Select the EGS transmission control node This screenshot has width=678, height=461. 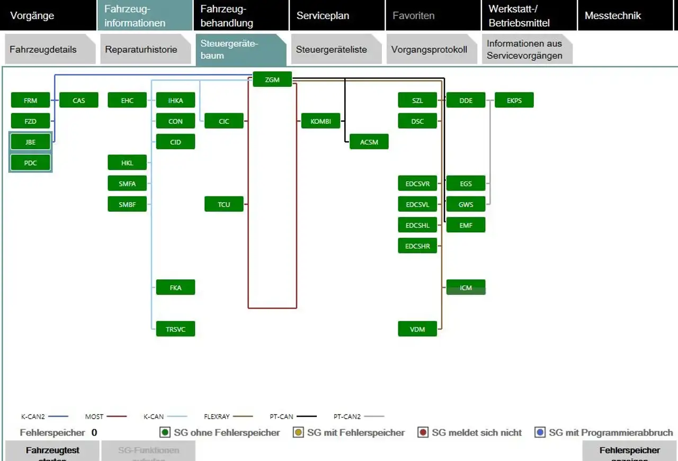pos(466,183)
